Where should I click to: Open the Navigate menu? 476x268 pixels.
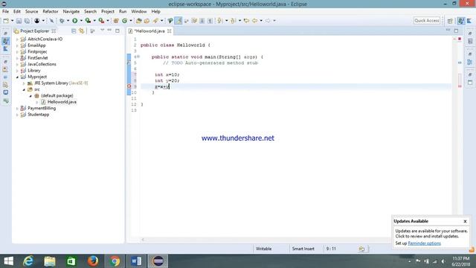pos(71,12)
